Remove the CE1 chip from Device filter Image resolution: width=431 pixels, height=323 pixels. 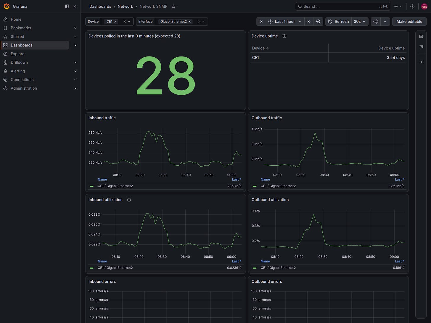click(115, 22)
